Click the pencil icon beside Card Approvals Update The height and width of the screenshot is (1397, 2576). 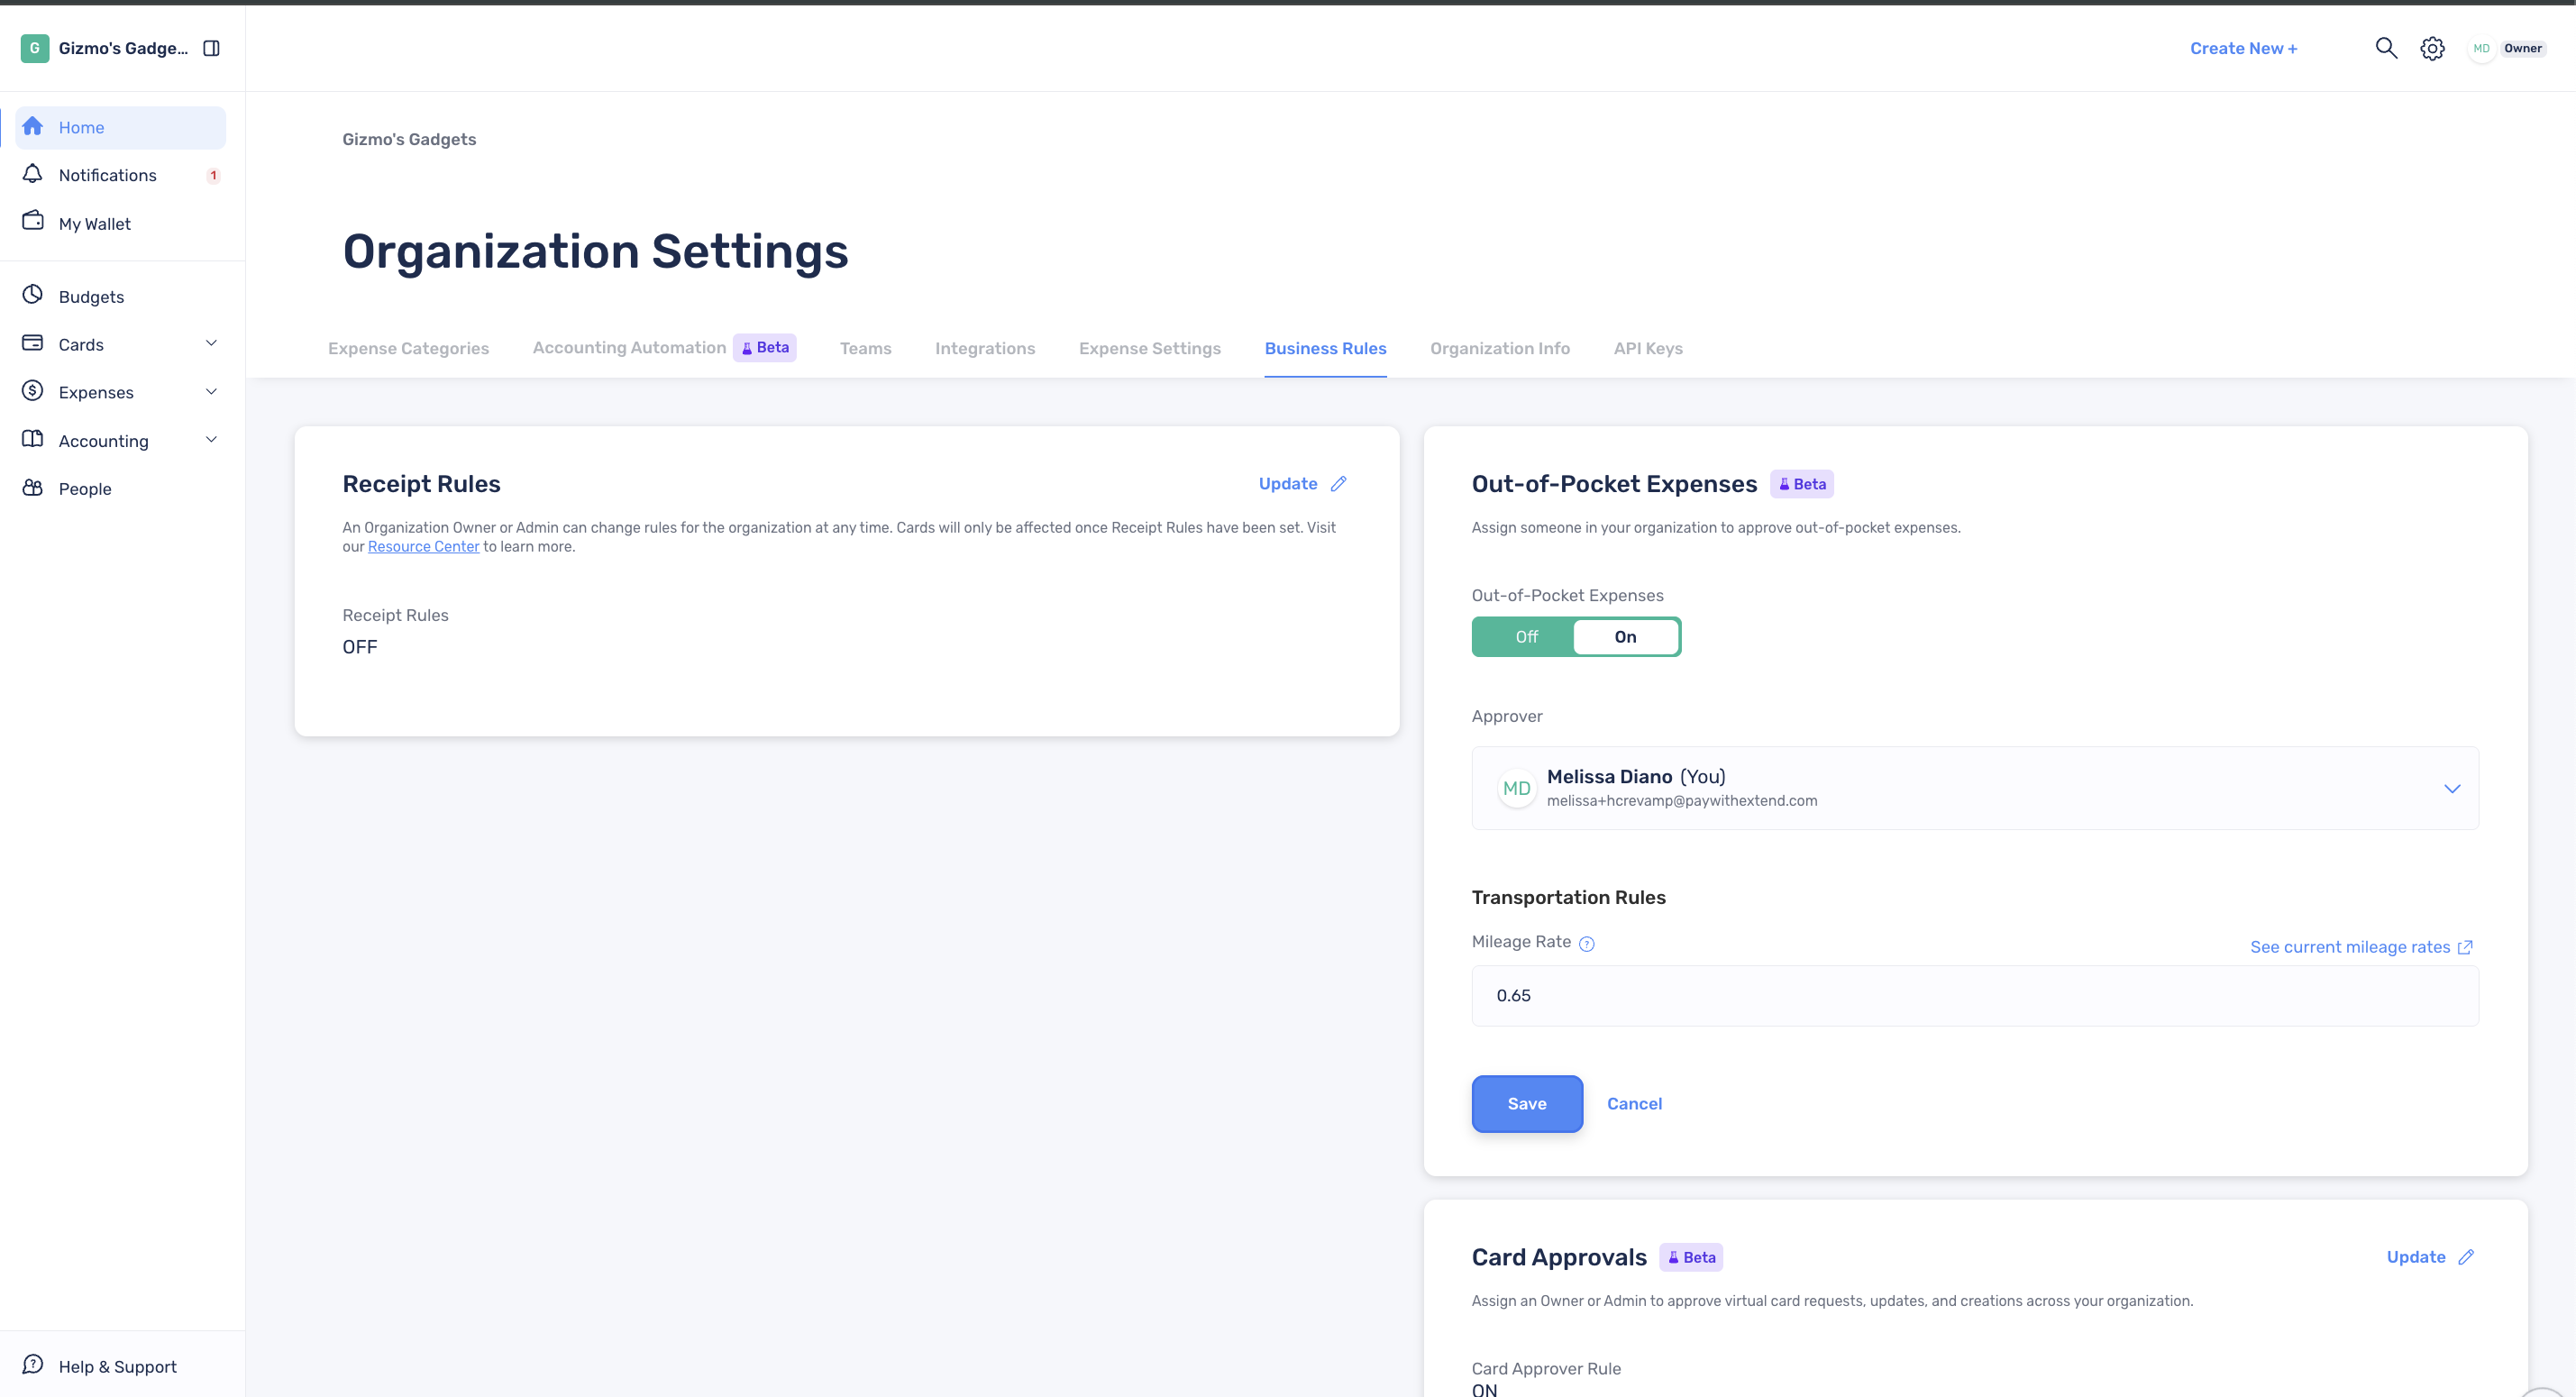pyautogui.click(x=2466, y=1258)
